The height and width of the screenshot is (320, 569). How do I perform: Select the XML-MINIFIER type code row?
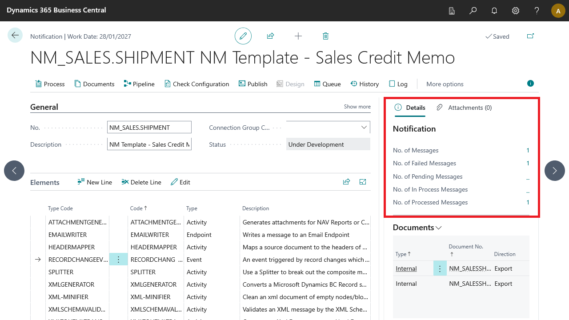76,297
